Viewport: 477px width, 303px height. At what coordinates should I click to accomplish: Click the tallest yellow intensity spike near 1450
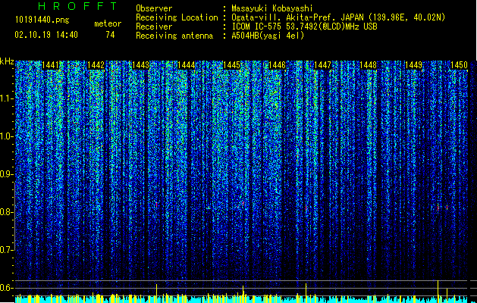pyautogui.click(x=438, y=290)
